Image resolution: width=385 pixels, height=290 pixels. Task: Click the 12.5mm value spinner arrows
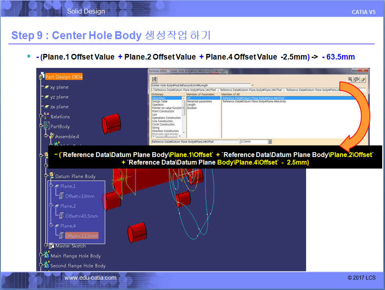[270, 142]
